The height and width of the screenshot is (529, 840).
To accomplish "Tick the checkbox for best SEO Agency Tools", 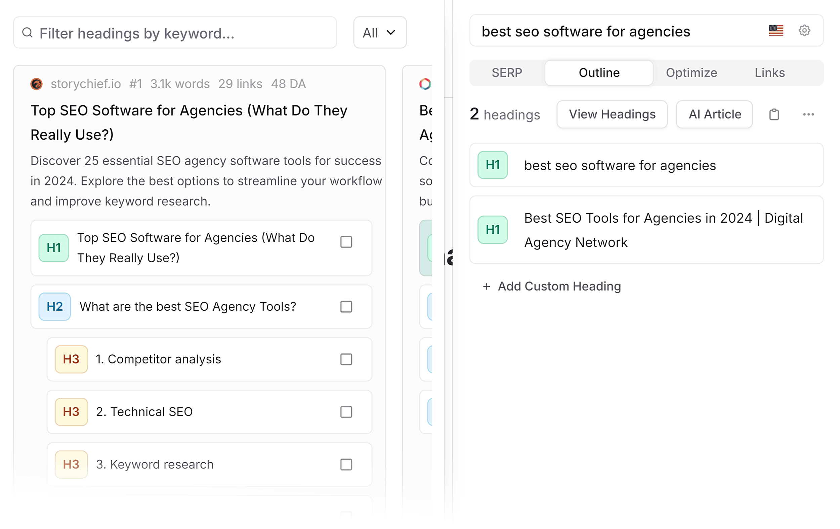I will click(x=346, y=307).
